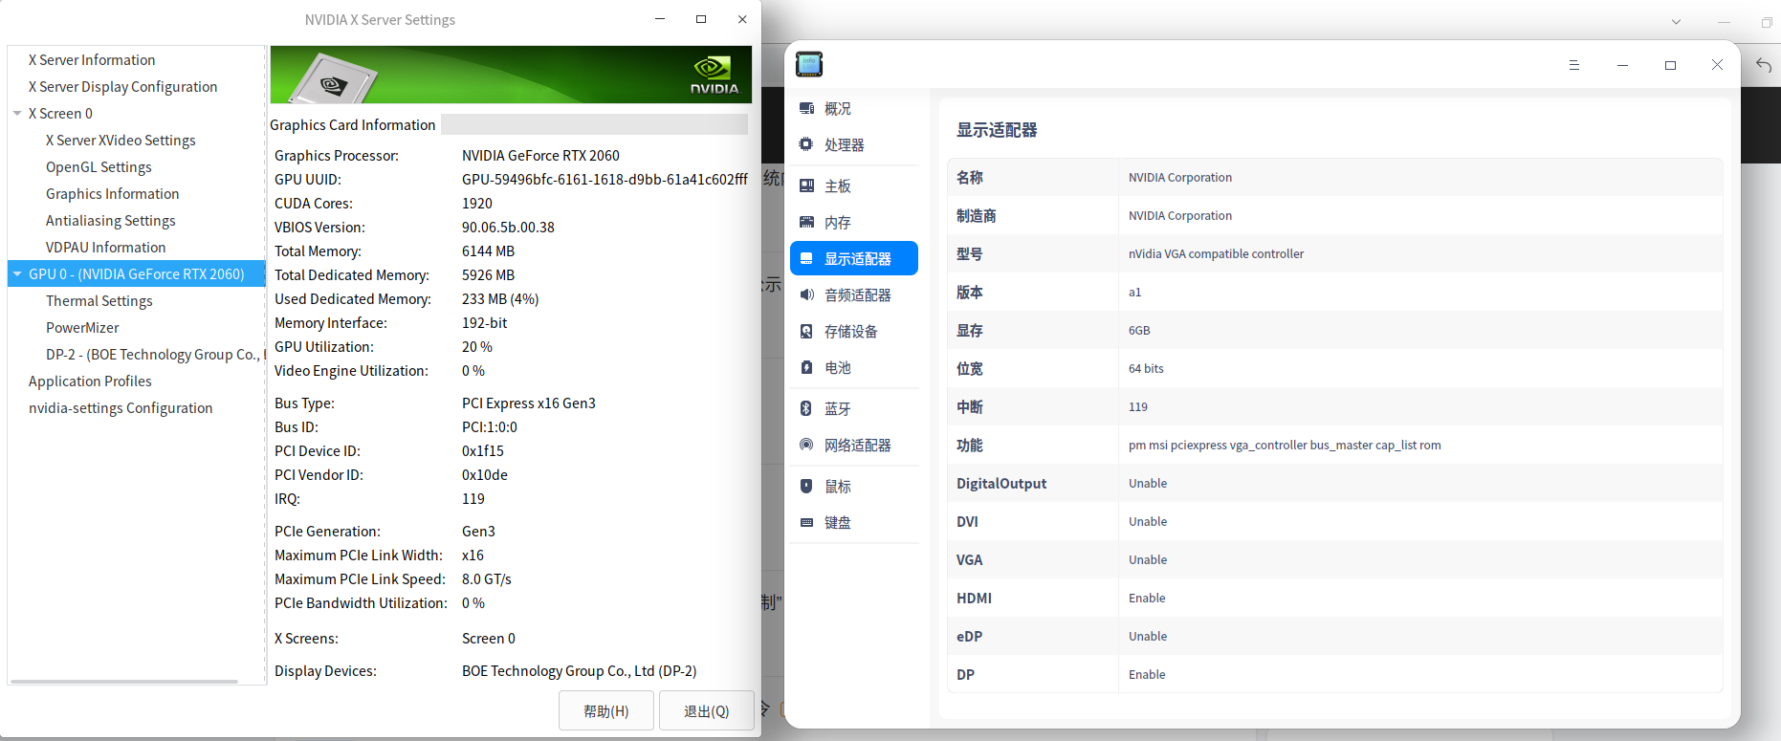Switch to the 内存 memory tab
Viewport: 1781px width, 741px height.
point(854,223)
